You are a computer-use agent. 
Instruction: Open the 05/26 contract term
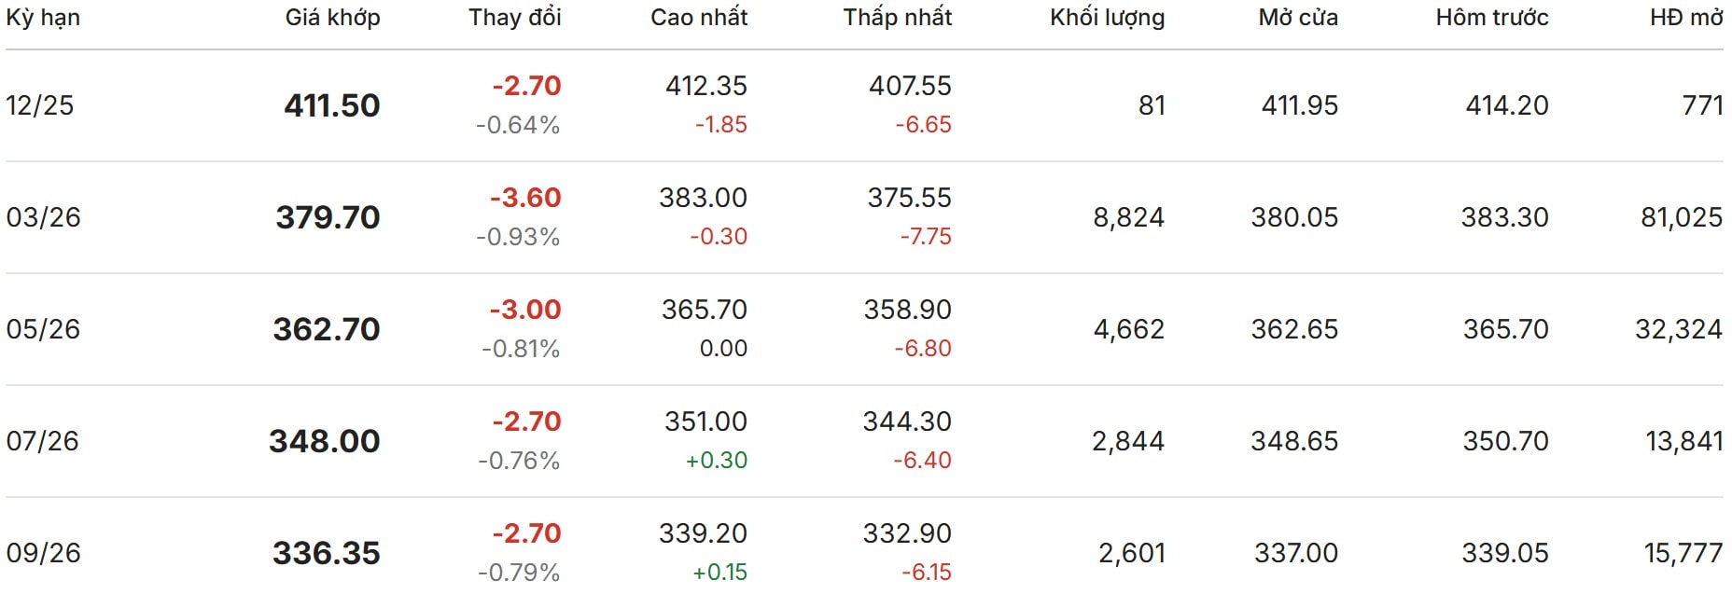(43, 329)
